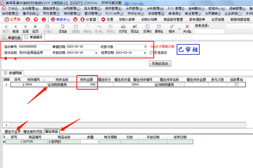Image resolution: width=253 pixels, height=168 pixels.
Task: Open dropdown arrow next to 相关
Action: [179, 29]
